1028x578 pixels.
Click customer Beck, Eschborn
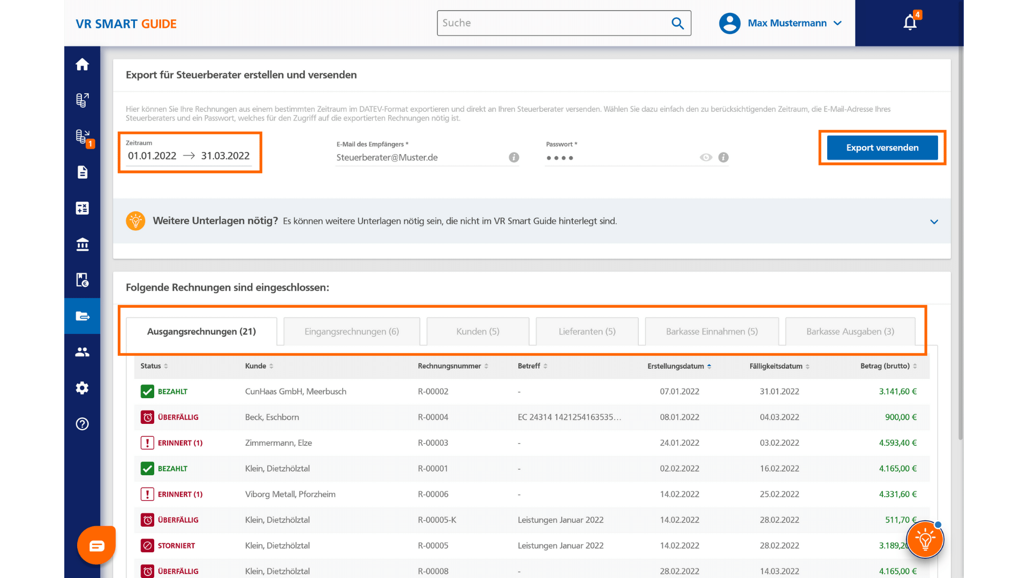[x=272, y=417]
